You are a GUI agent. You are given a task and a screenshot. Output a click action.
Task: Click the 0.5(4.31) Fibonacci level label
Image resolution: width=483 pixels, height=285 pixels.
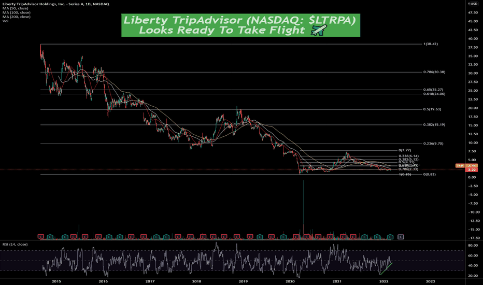[x=407, y=162]
